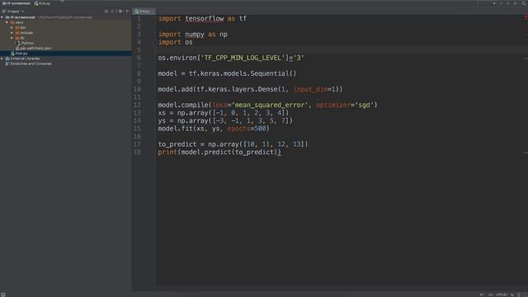Image resolution: width=528 pixels, height=297 pixels.
Task: Click the bin folder icon
Action: tap(17, 27)
